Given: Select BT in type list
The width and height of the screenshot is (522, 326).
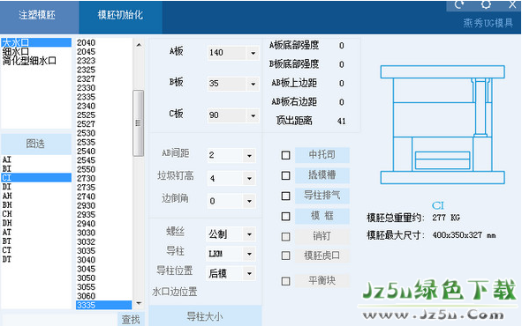Looking at the screenshot, I should point(36,241).
